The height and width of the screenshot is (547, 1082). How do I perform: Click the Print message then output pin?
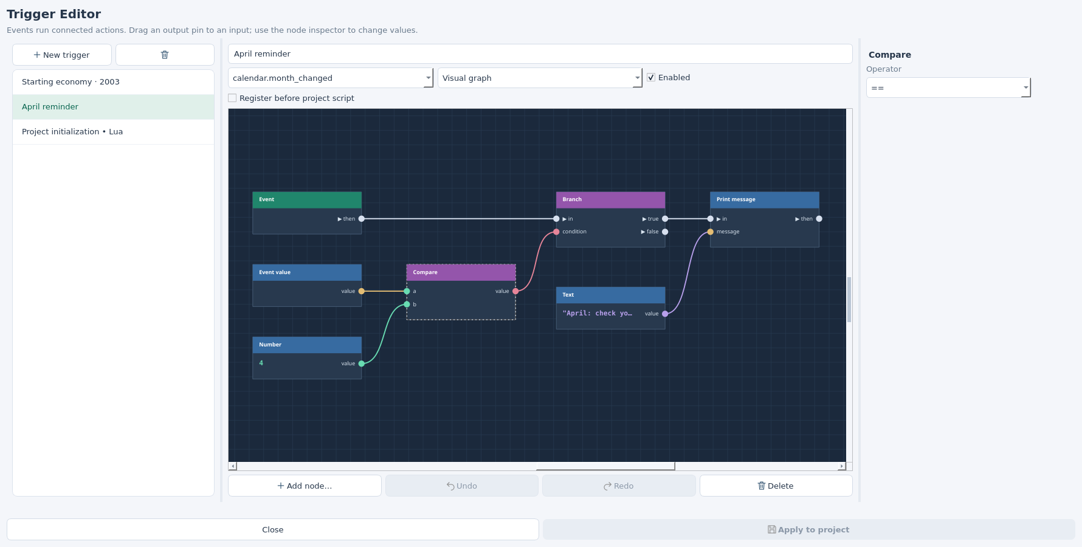819,219
